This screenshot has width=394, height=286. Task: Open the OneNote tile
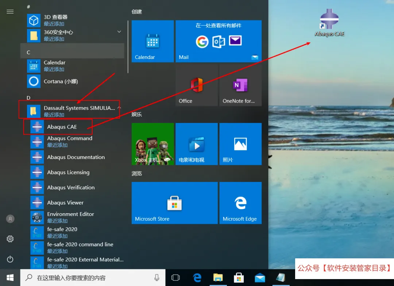(x=240, y=85)
